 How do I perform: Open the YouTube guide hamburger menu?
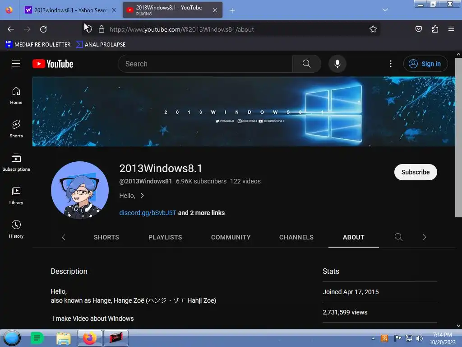(x=16, y=64)
